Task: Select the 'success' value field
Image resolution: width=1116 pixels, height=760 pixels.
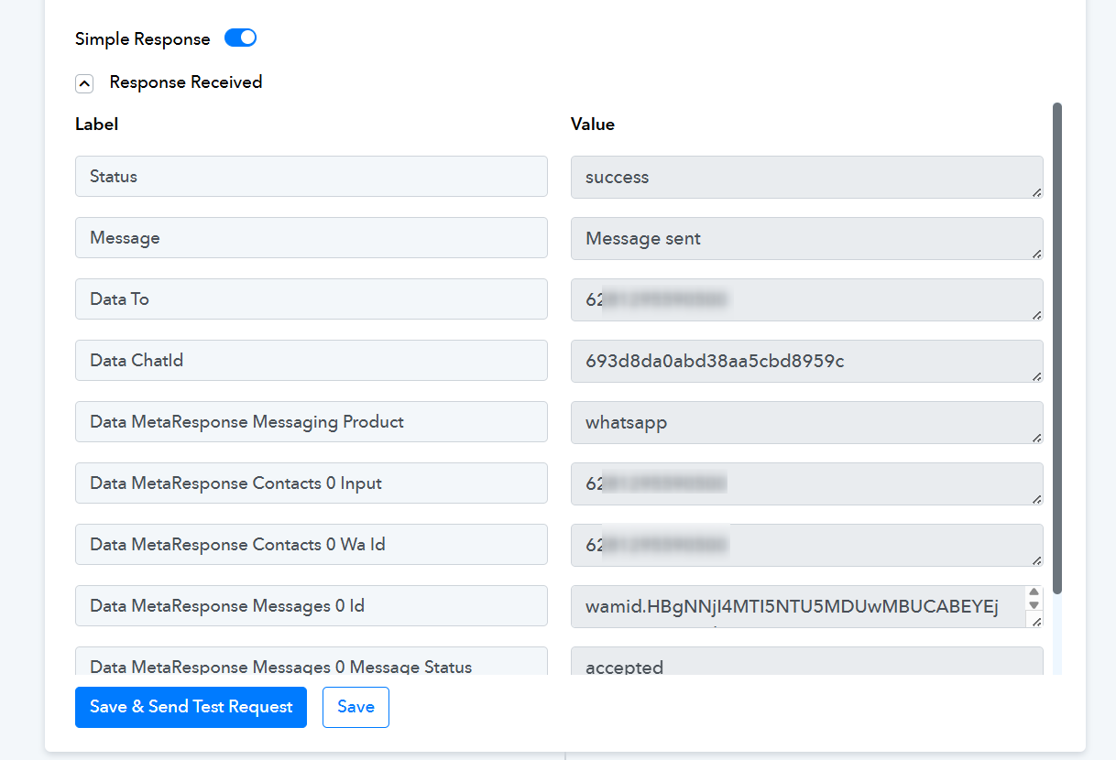Action: pyautogui.click(x=805, y=178)
